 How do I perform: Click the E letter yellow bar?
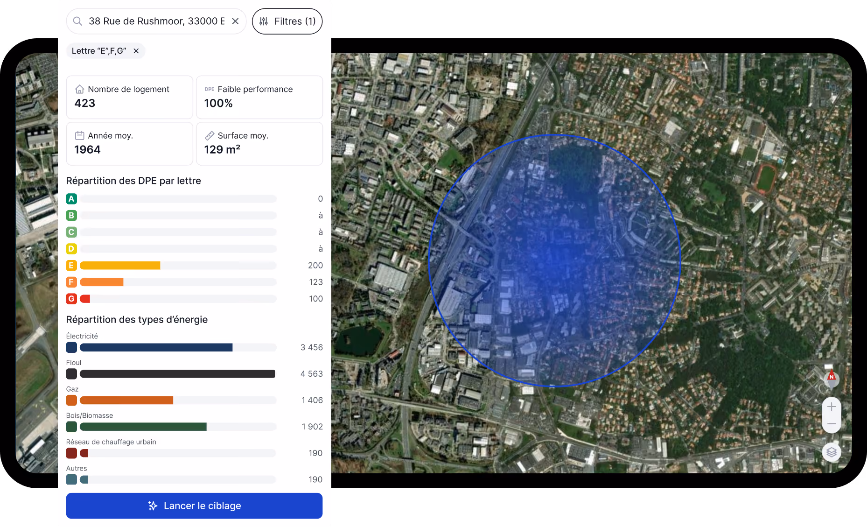coord(120,266)
